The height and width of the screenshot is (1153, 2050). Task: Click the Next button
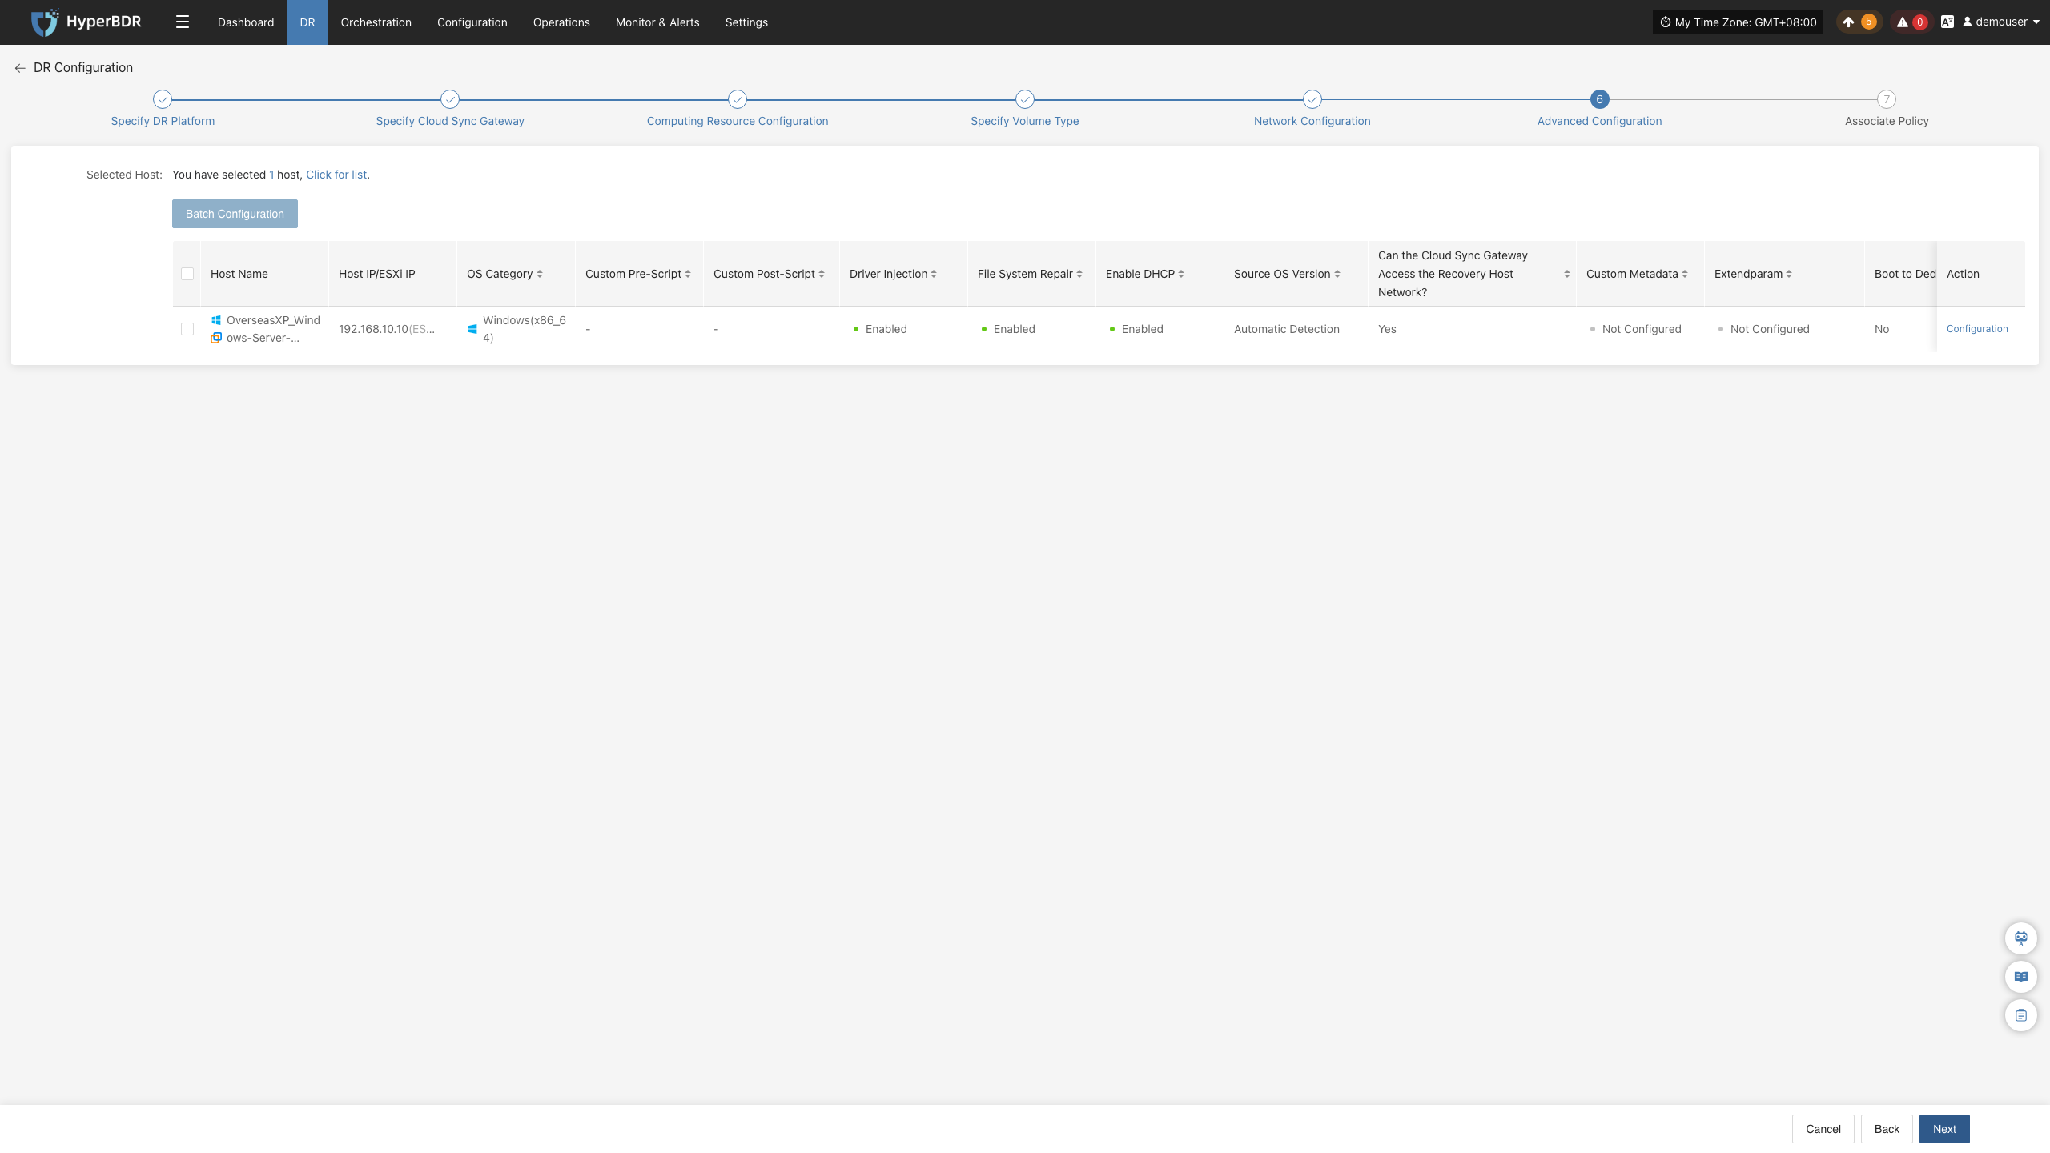coord(1944,1129)
